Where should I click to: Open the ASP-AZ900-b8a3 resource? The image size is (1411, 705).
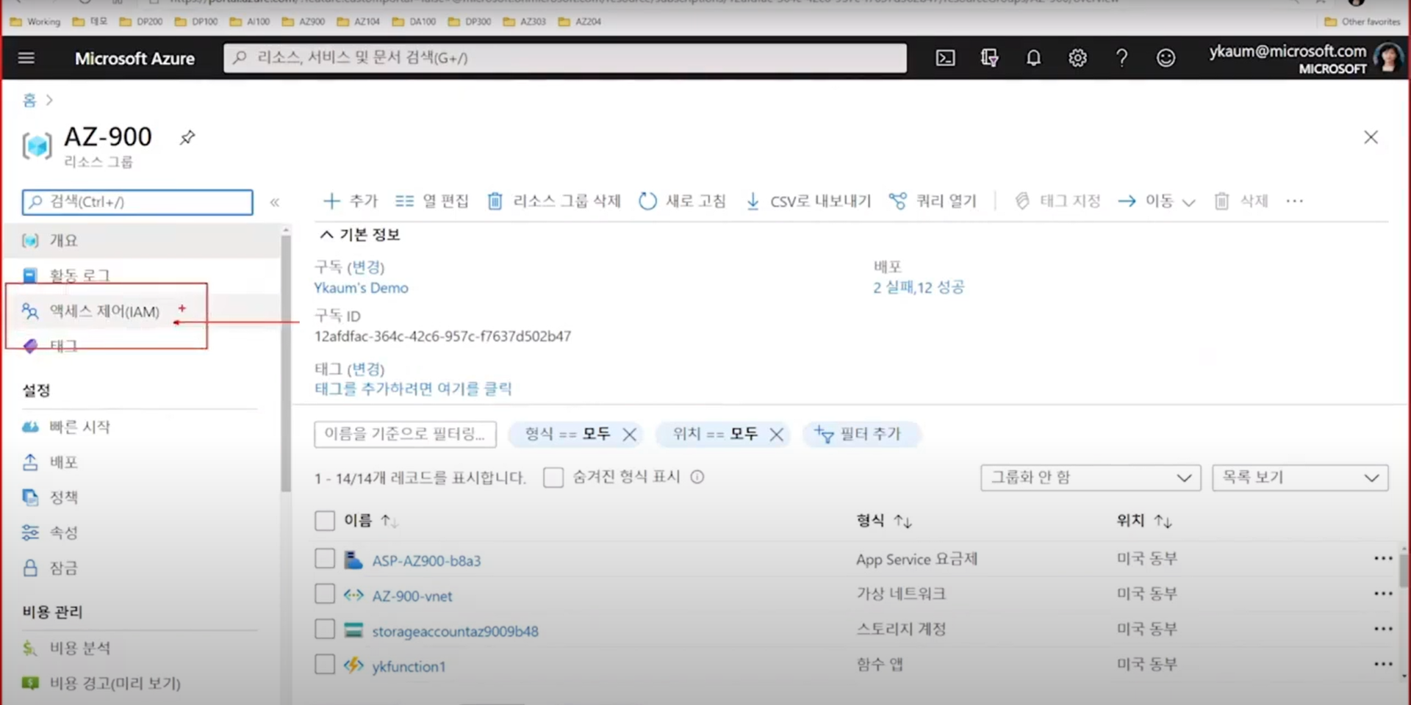click(426, 560)
